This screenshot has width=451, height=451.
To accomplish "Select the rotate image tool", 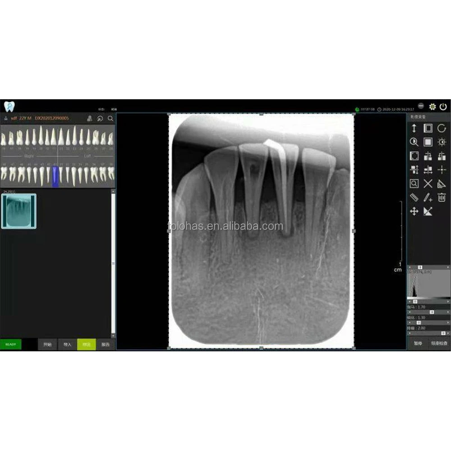I will pos(442,128).
